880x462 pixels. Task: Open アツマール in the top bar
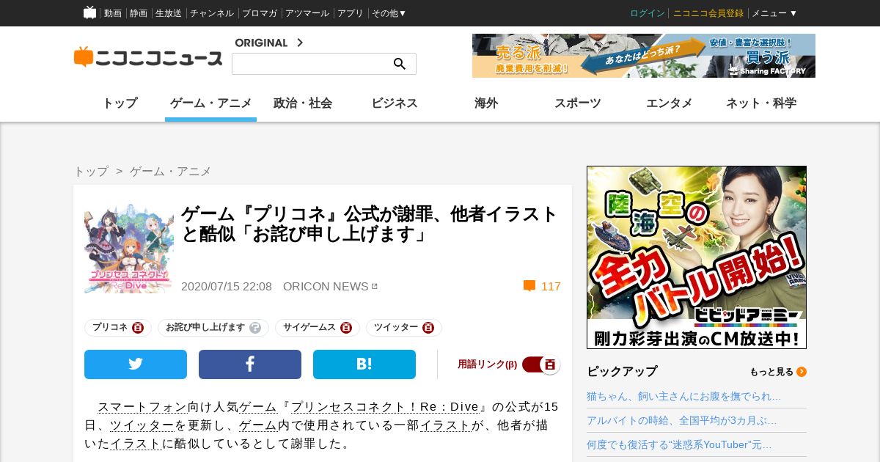[x=307, y=13]
